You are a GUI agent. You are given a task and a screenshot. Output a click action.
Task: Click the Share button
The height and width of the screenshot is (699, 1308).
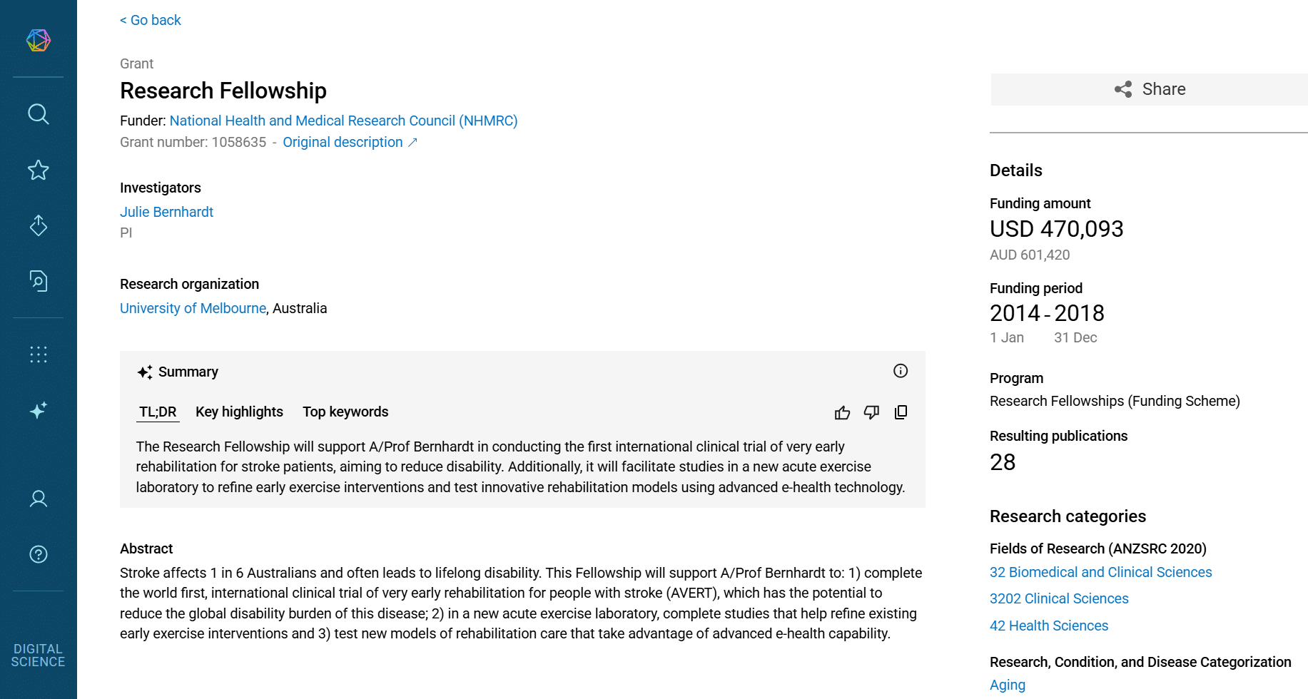pyautogui.click(x=1149, y=89)
